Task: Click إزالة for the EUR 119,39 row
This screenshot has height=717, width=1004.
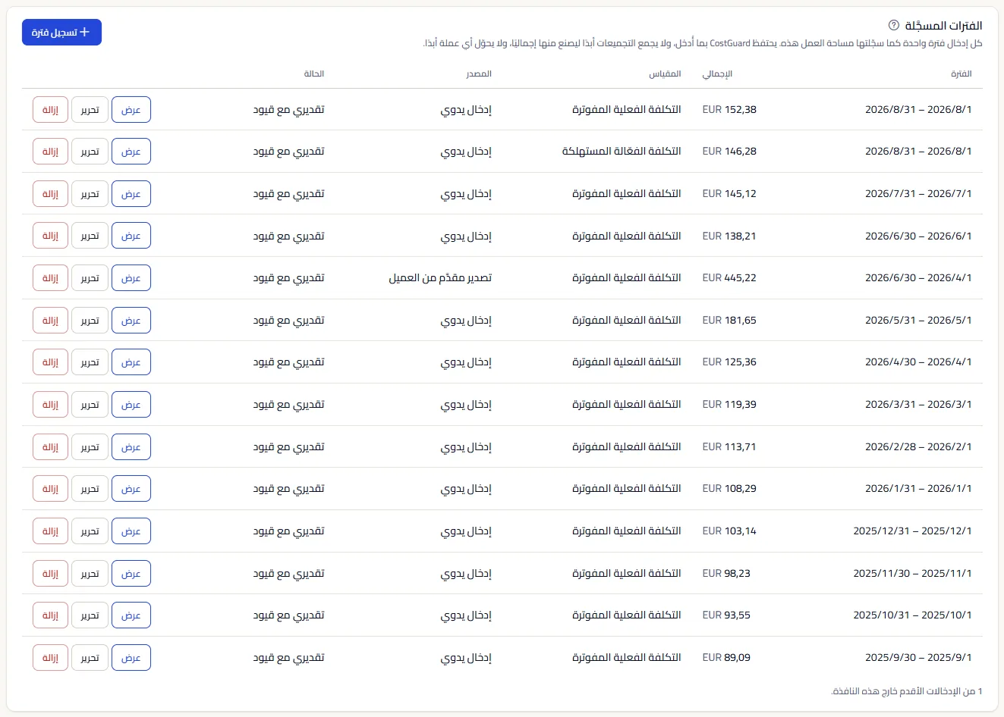Action: pos(50,405)
